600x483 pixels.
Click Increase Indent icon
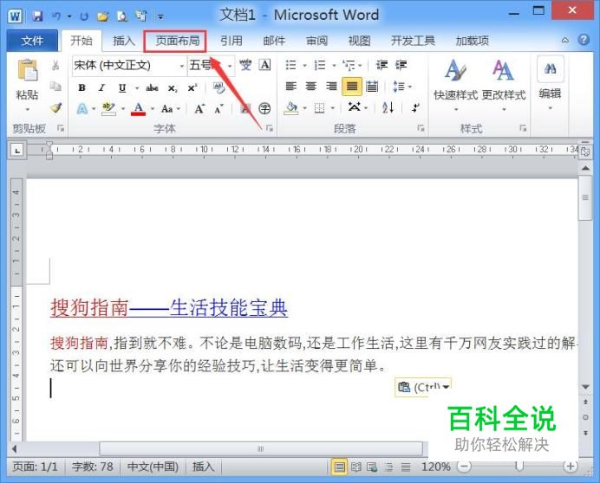(x=401, y=65)
